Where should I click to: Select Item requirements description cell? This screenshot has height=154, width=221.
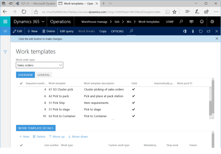coord(96,103)
